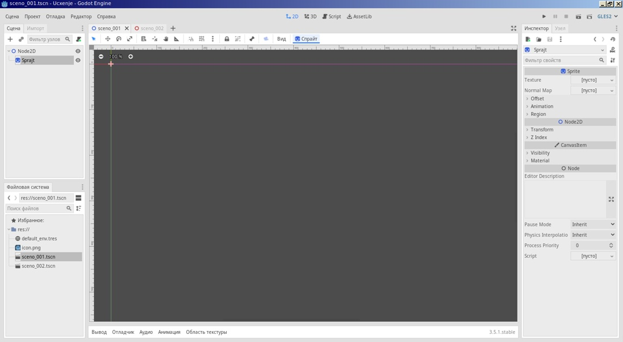Viewport: 623px width, 342px height.
Task: Open the Script property dropdown
Action: coord(593,256)
